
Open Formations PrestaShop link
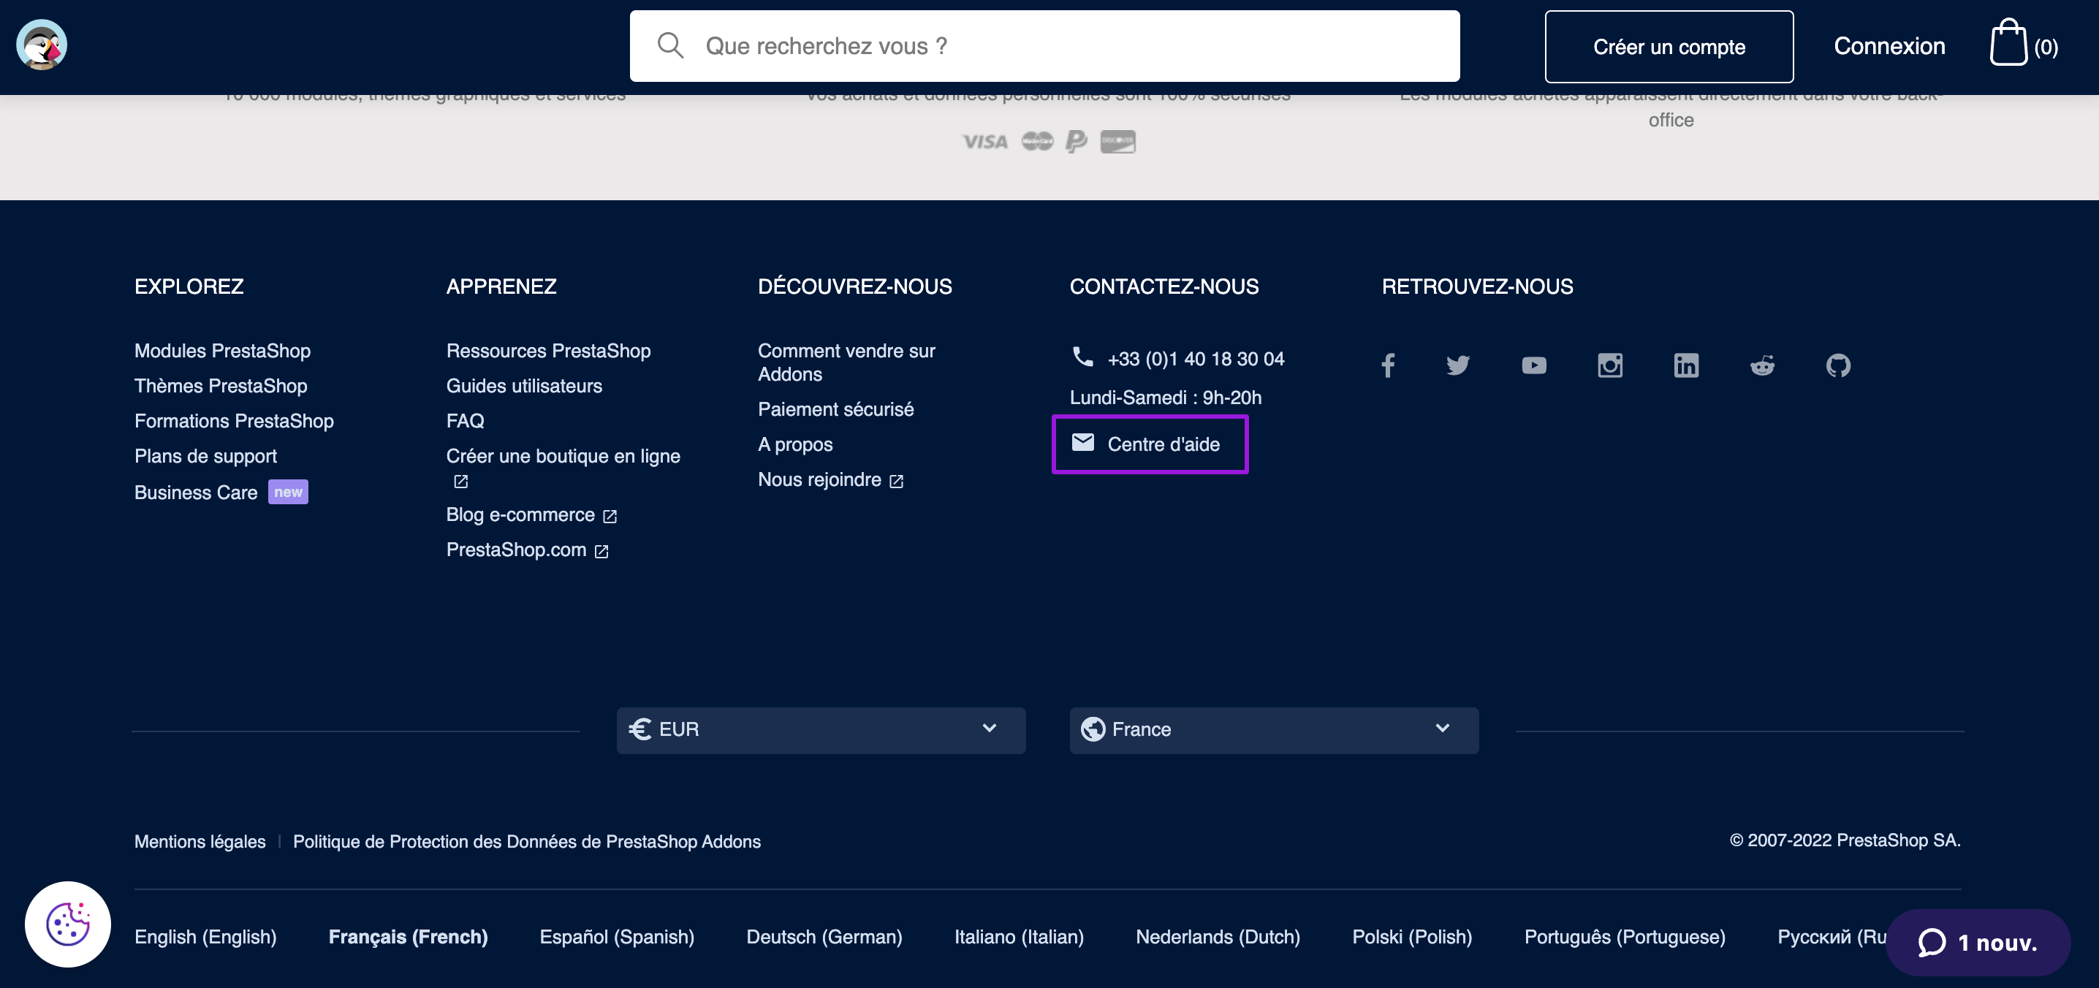click(x=234, y=421)
